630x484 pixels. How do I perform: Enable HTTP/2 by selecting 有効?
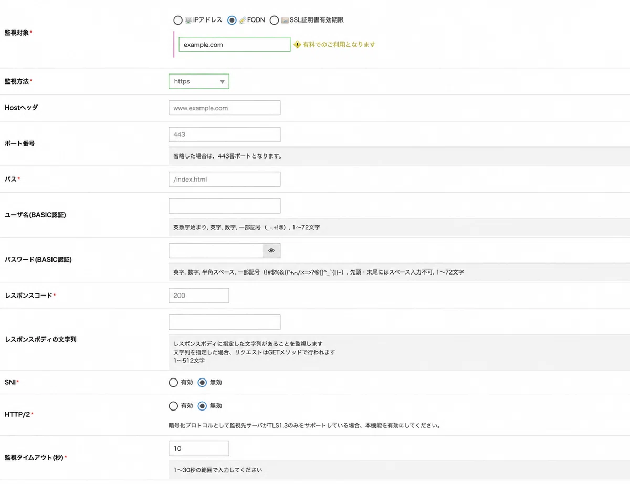click(x=173, y=406)
